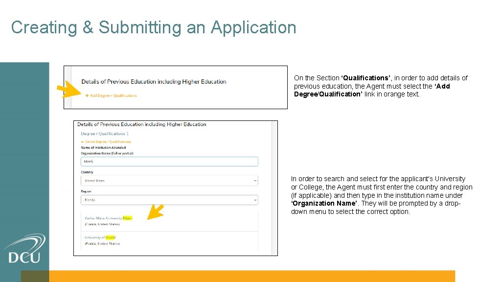Click the paragraph about searching University or College
The image size is (501, 282).
[382, 195]
